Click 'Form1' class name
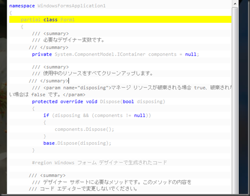 [x=67, y=19]
